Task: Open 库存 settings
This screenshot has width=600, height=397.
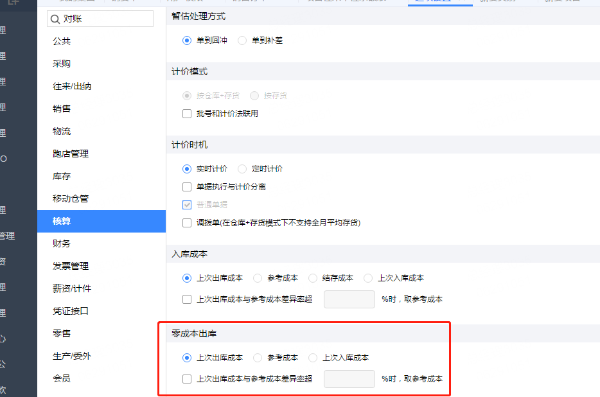Action: pyautogui.click(x=101, y=176)
